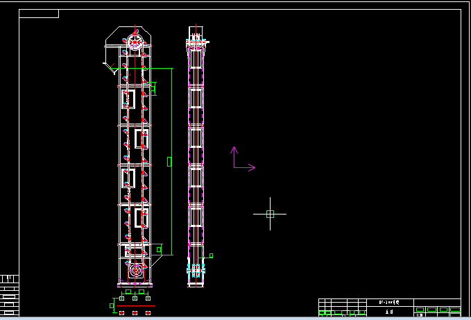Image resolution: width=471 pixels, height=320 pixels.
Task: Click the head section of the side view
Action: pyautogui.click(x=196, y=42)
